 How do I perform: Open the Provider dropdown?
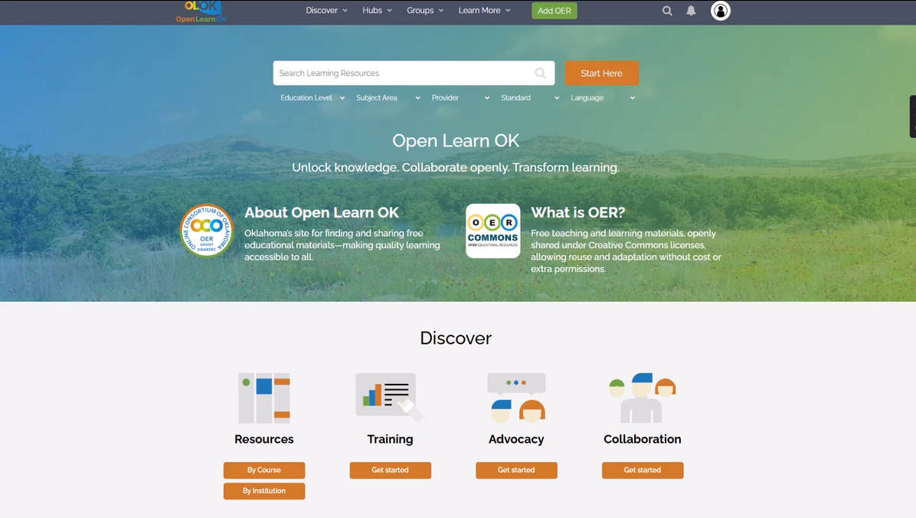[460, 97]
